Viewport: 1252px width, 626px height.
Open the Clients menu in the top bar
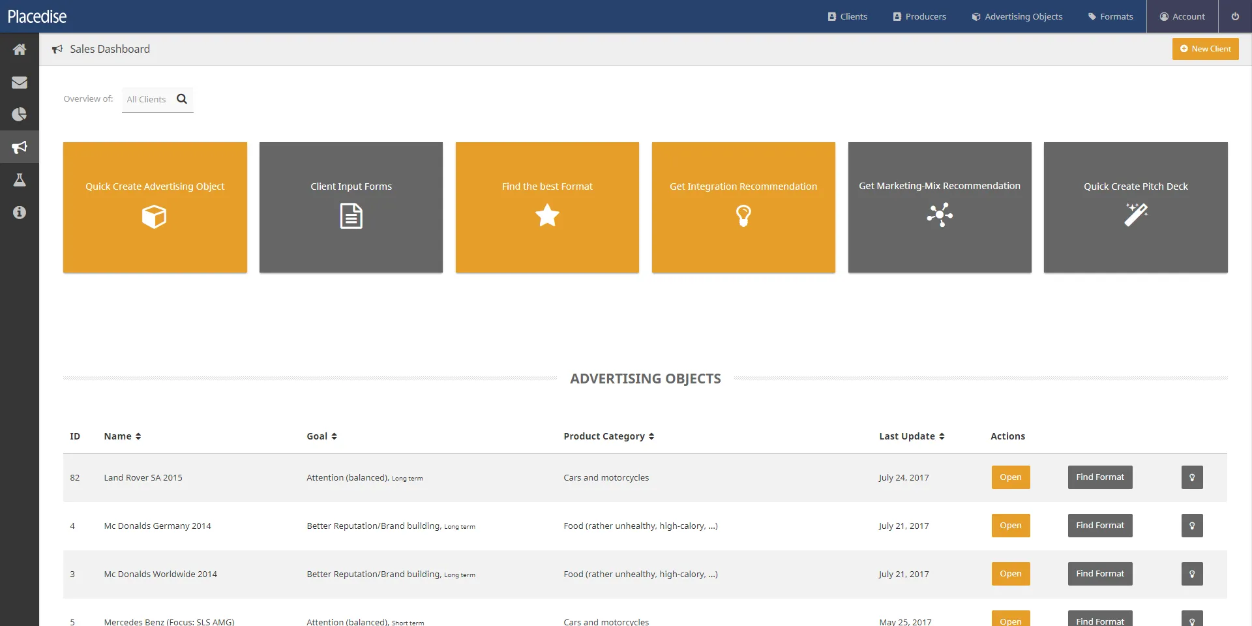pos(848,16)
